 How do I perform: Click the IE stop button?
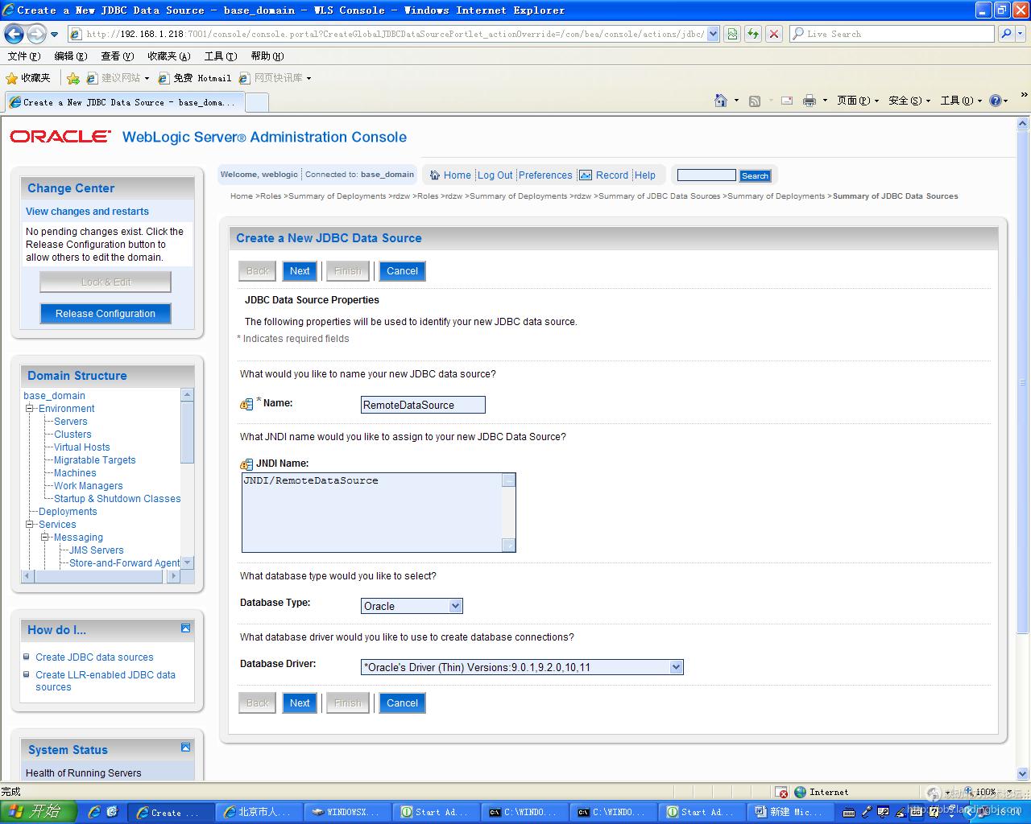[x=773, y=34]
